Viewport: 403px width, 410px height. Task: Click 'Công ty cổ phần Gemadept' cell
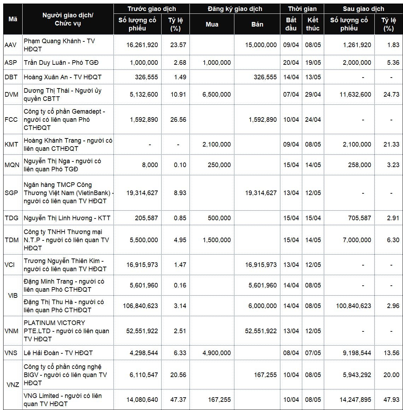coord(64,120)
